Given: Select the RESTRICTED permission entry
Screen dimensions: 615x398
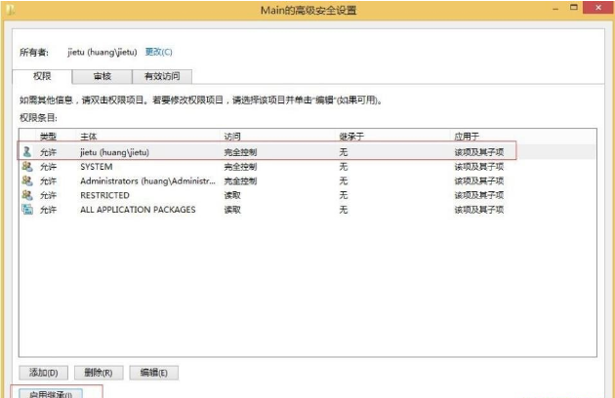Looking at the screenshot, I should pos(307,195).
